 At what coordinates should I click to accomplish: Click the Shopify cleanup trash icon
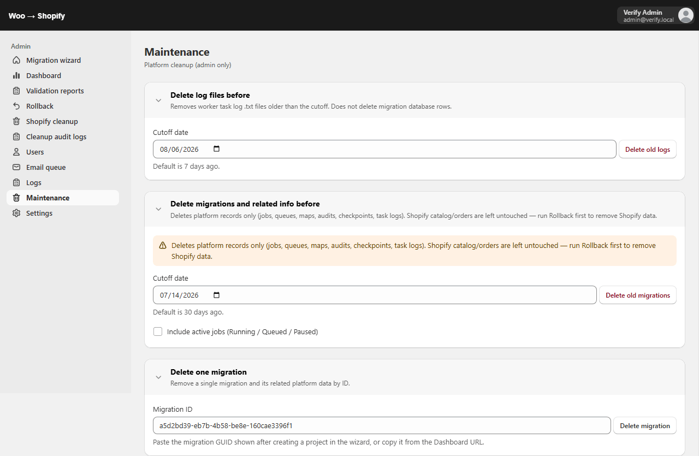point(16,122)
